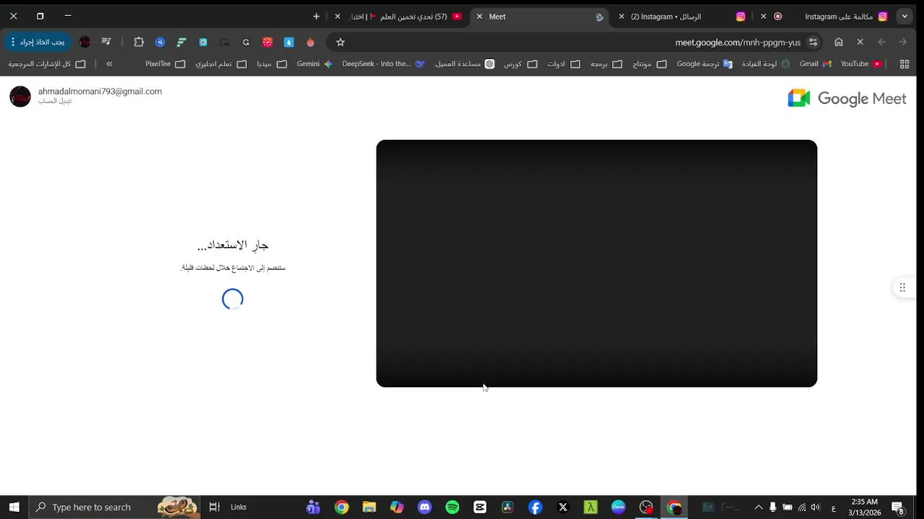Click the taskbar search box
The height and width of the screenshot is (519, 924).
pos(115,507)
